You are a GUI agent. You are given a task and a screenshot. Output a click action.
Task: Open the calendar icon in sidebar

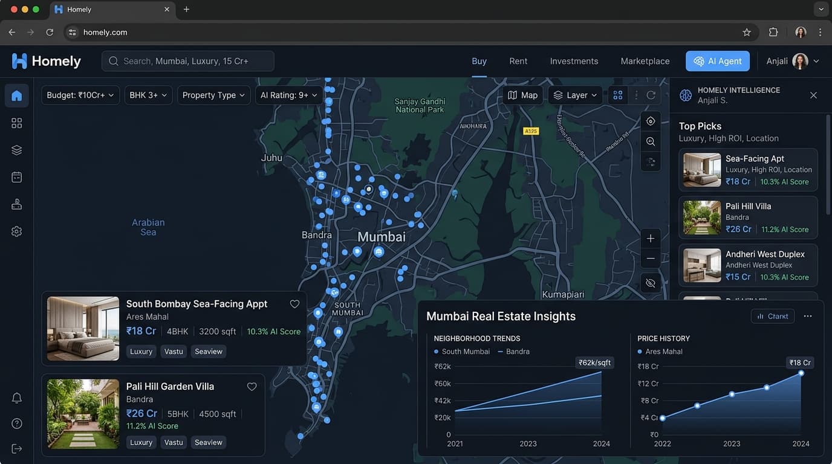click(x=17, y=177)
